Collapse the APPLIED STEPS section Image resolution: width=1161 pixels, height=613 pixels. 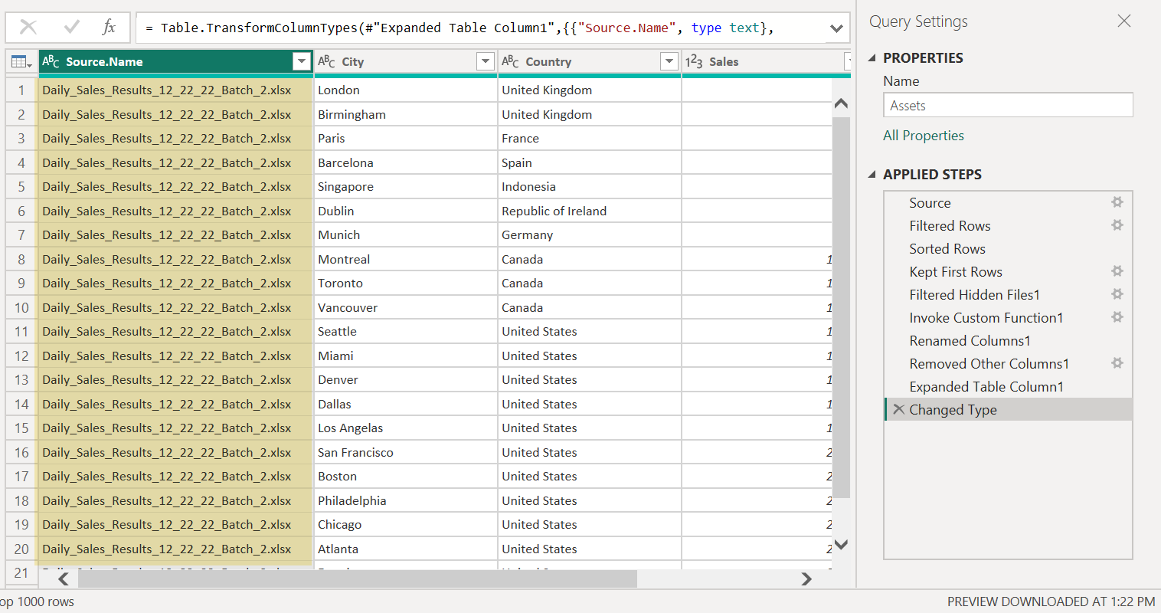tap(872, 175)
